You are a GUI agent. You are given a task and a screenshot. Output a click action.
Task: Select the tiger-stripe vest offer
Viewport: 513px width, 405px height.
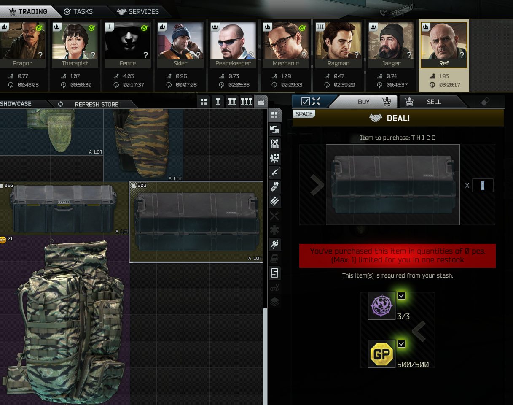pos(143,145)
